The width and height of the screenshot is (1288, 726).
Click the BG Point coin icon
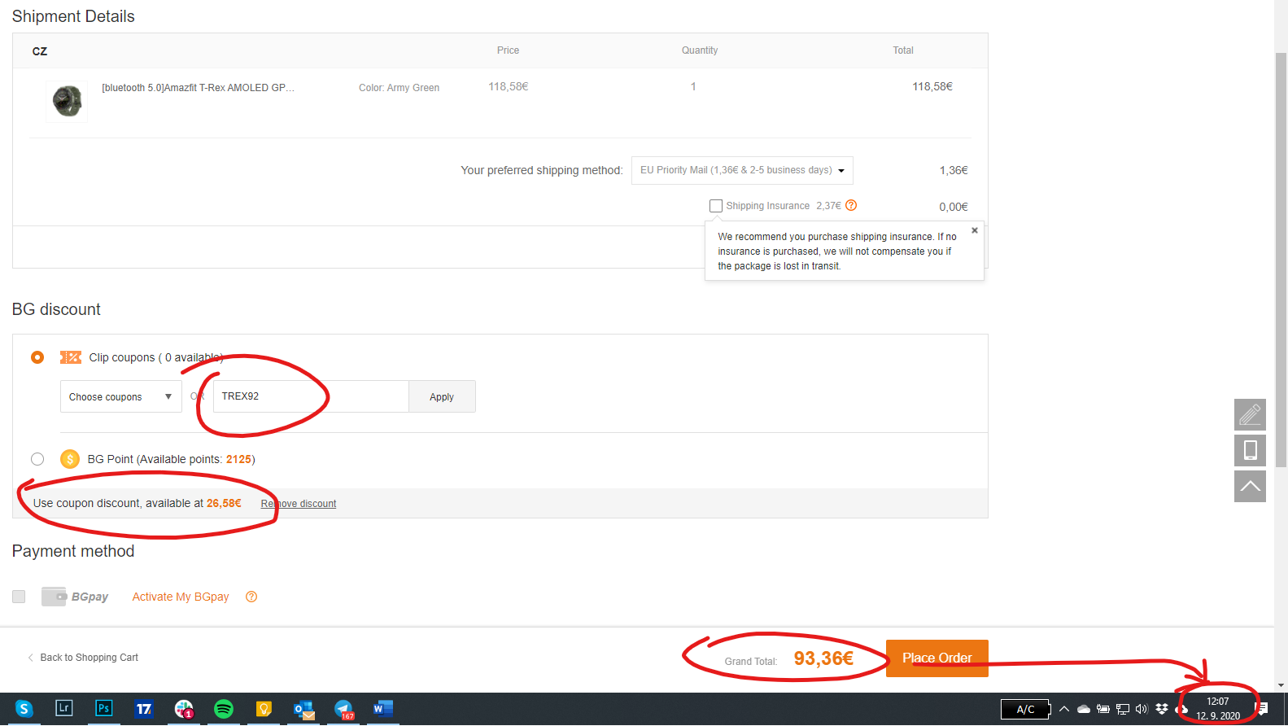(70, 459)
